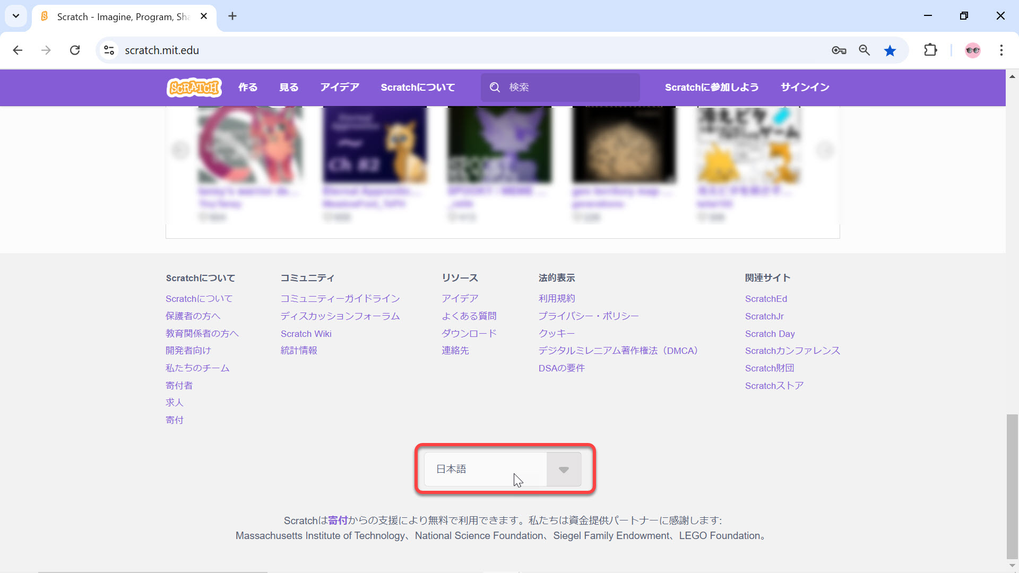
Task: Click the Scratch logo in navbar
Action: pos(194,88)
